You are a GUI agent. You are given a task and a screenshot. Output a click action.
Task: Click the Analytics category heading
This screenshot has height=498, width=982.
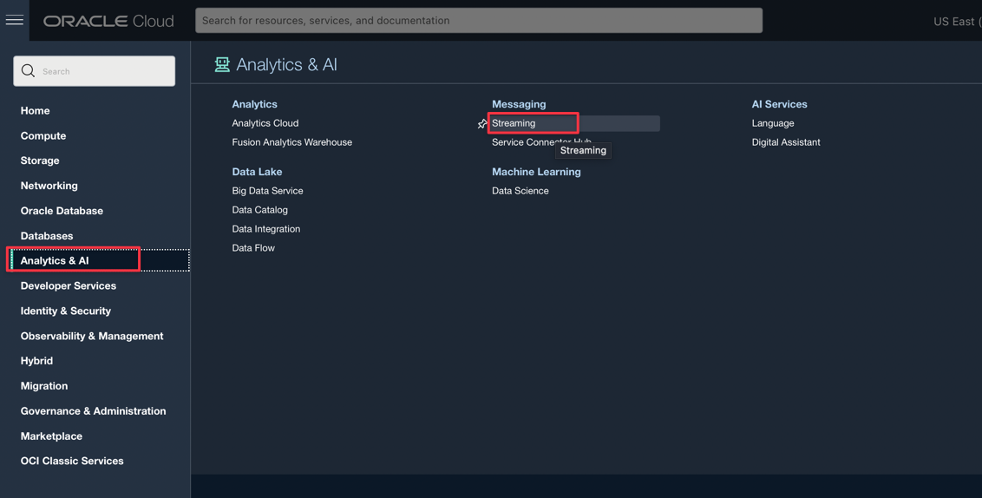[x=254, y=104]
